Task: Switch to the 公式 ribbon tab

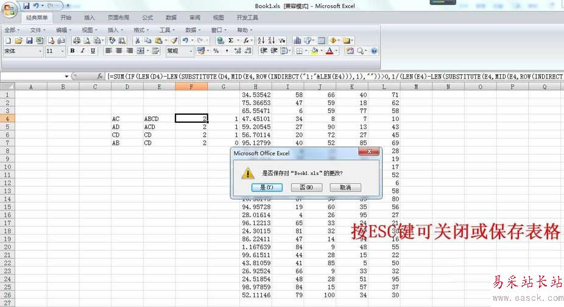Action: coord(147,18)
